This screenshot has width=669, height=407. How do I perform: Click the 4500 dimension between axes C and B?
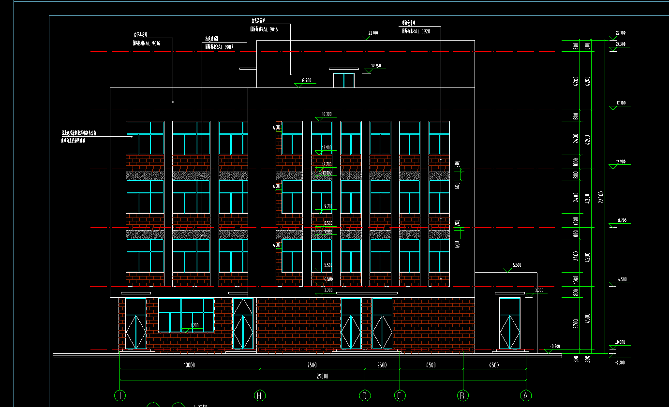tap(431, 365)
